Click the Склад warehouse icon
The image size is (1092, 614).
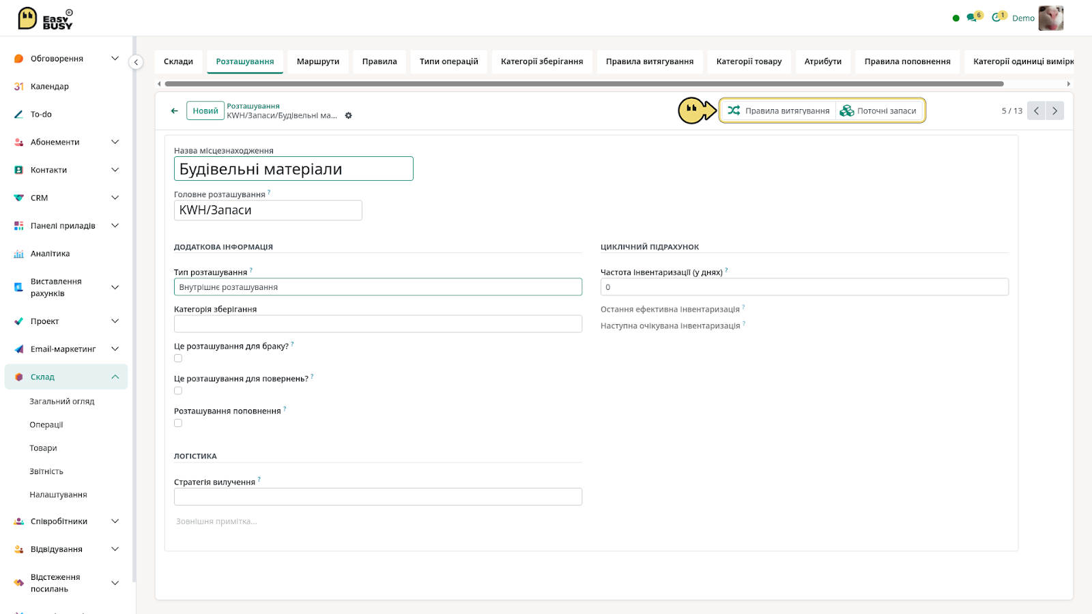point(19,377)
